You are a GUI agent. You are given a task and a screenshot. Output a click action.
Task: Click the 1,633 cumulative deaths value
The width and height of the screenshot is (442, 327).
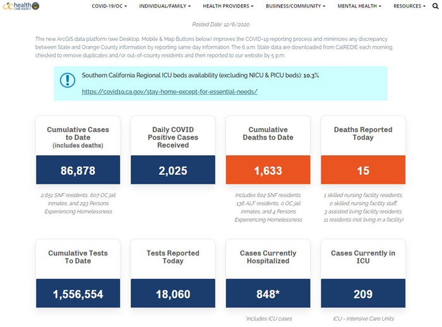268,170
